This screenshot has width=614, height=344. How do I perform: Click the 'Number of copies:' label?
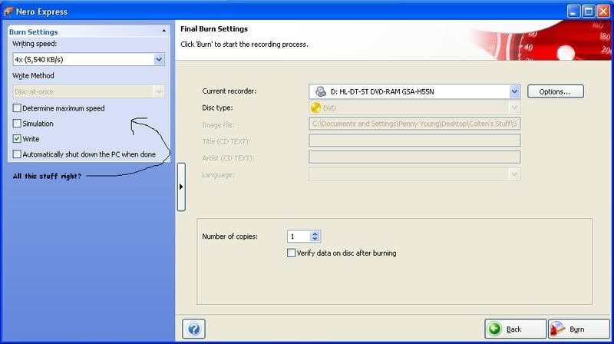(x=229, y=237)
